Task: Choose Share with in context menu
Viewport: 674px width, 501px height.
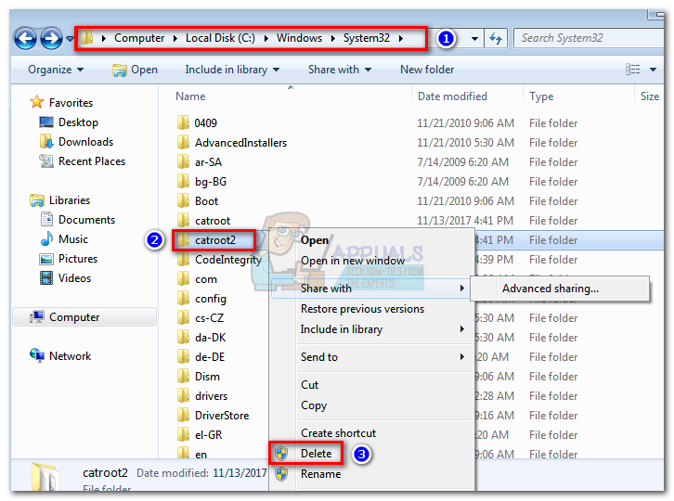Action: 372,289
